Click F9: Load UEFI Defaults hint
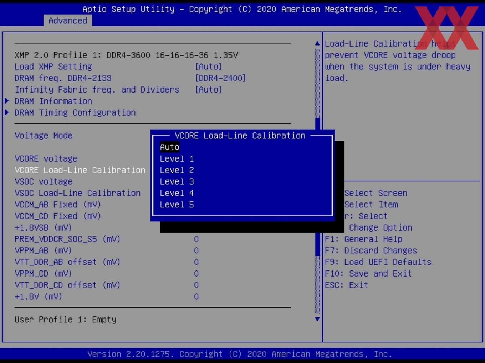Screen dimensions: 485x363 (378, 262)
